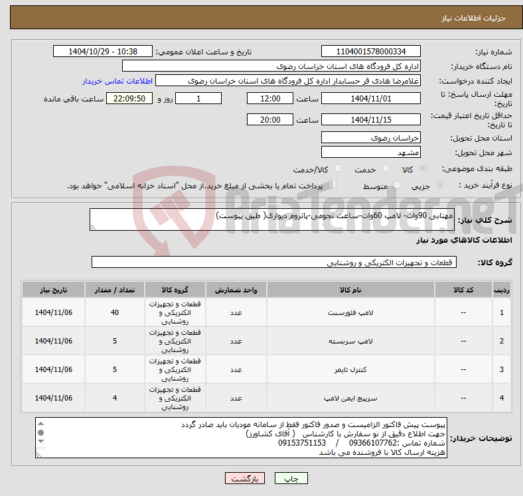The image size is (523, 496).
Task: Select the جزیی purchase type radio
Action: click(440, 184)
